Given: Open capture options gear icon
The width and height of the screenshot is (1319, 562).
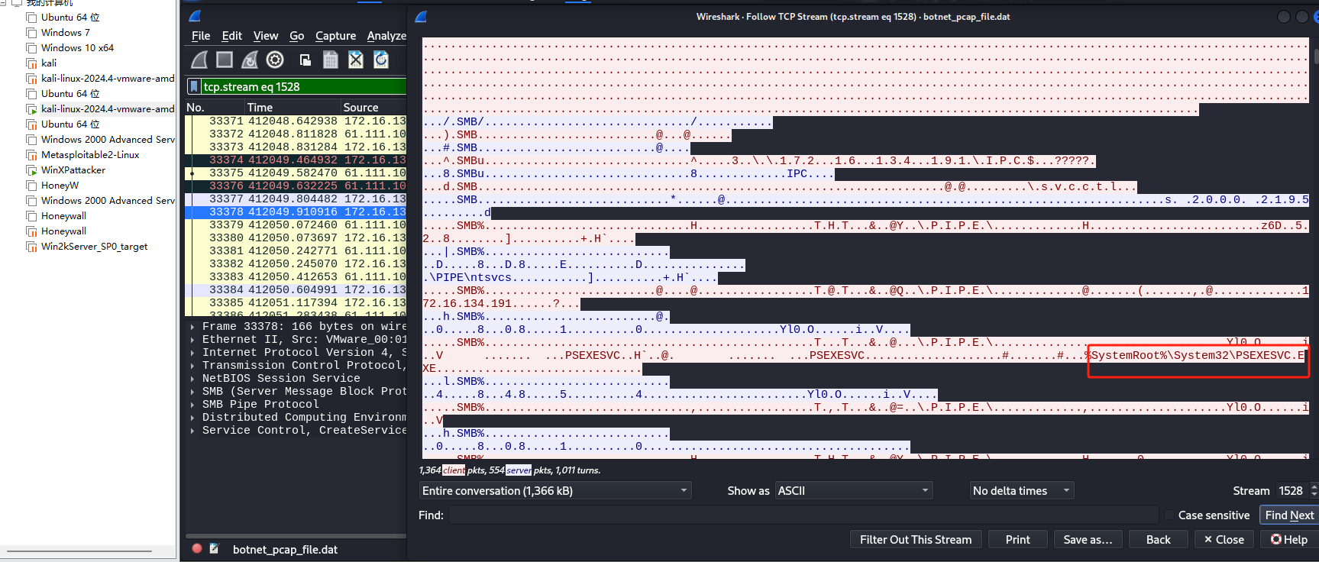Looking at the screenshot, I should click(275, 60).
